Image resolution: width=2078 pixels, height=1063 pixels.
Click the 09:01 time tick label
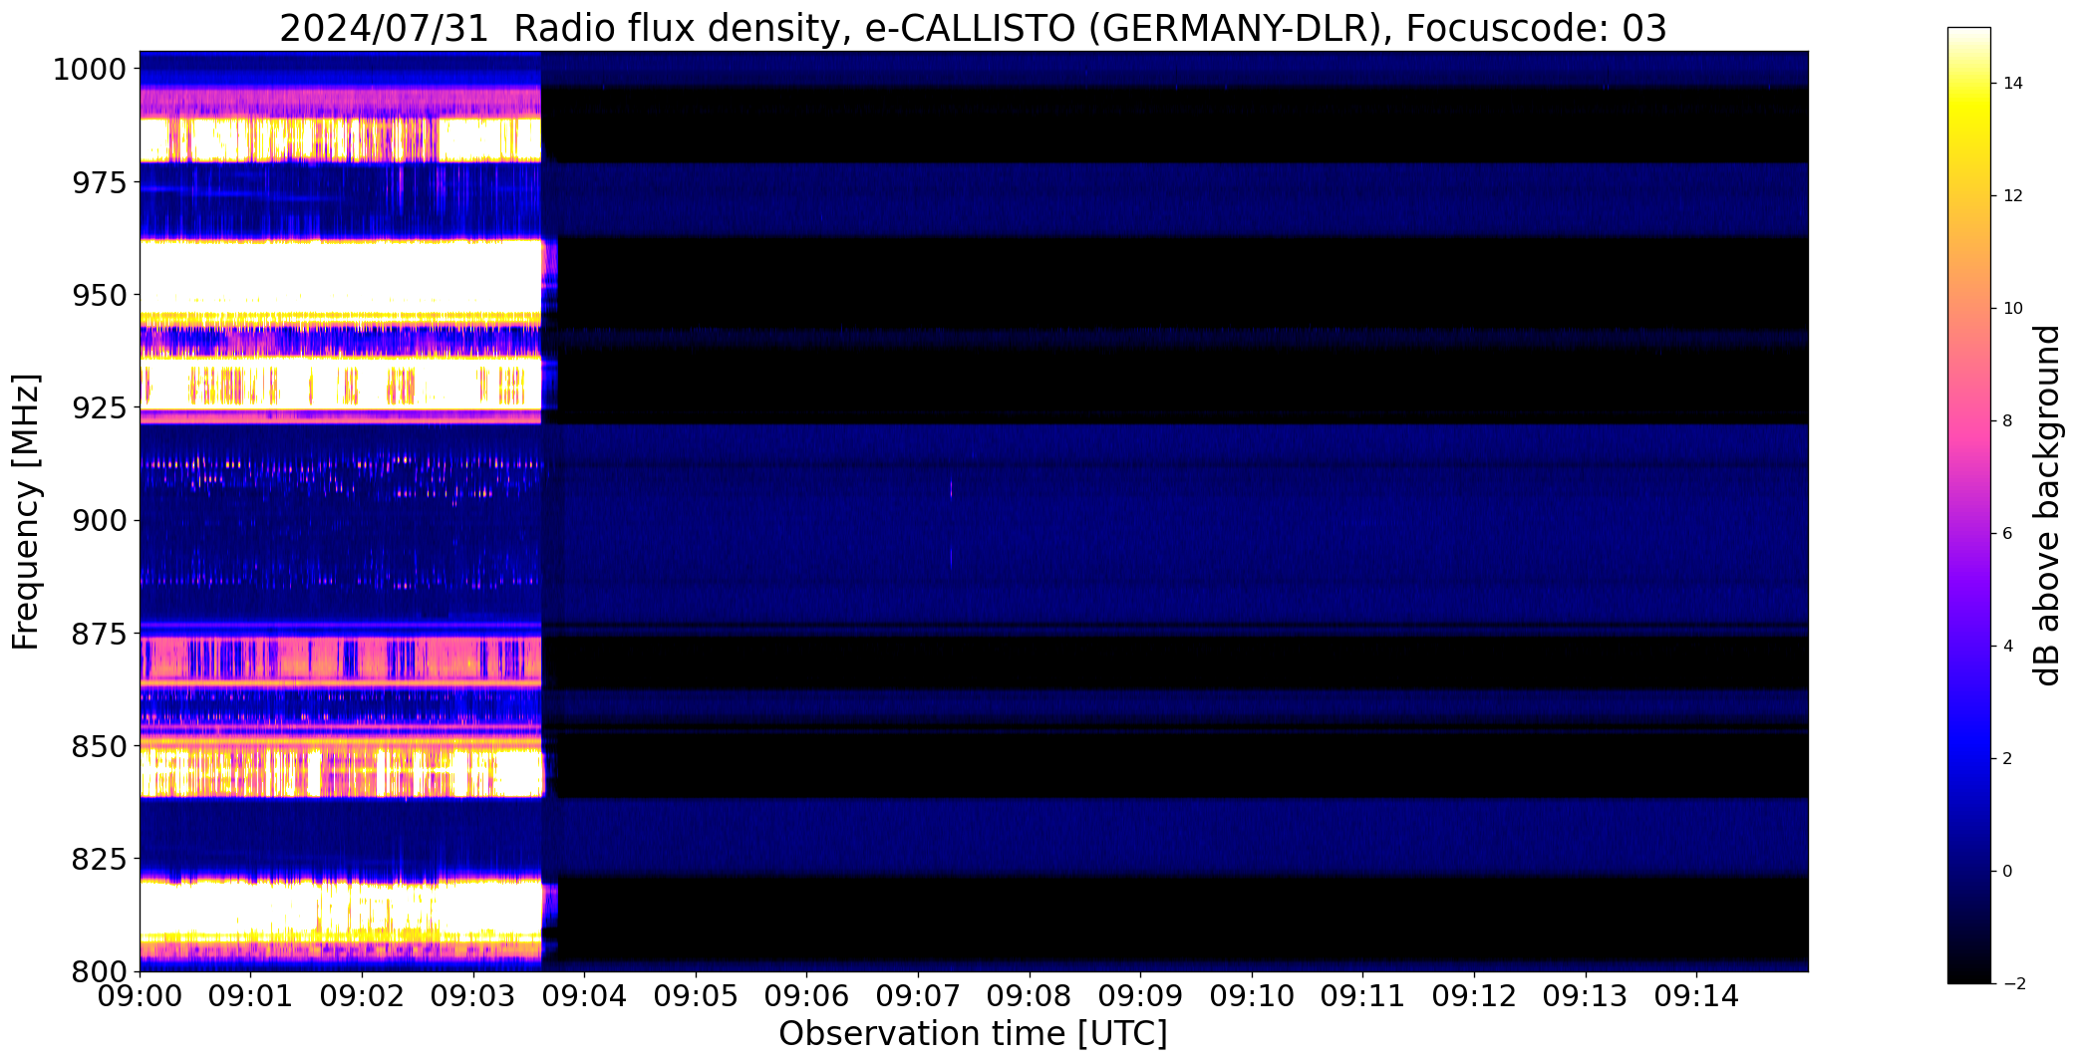click(251, 995)
